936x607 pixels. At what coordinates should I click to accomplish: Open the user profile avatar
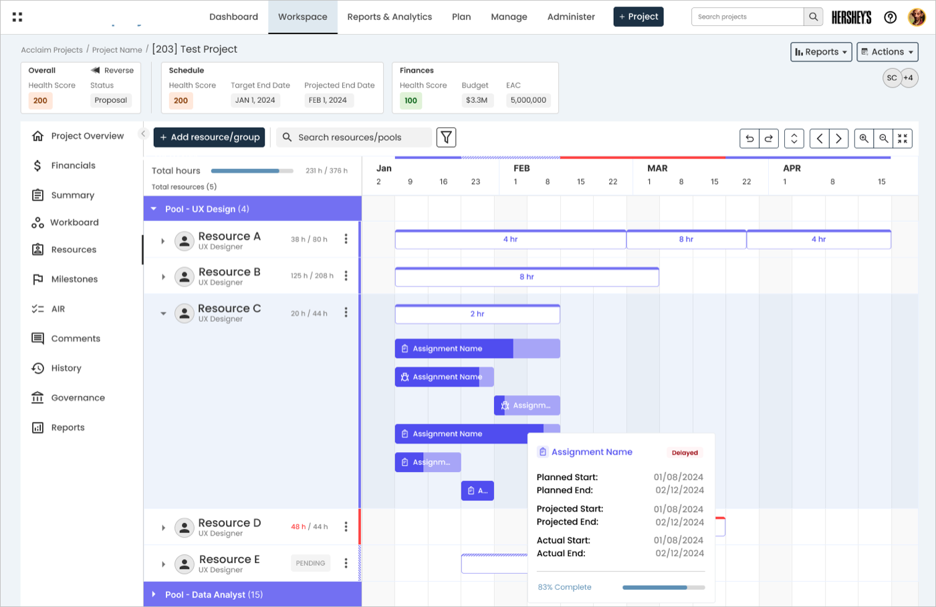(x=917, y=17)
